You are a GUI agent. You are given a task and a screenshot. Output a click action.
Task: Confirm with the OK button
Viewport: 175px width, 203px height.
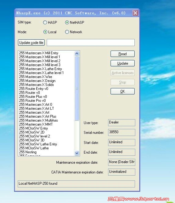(122, 91)
